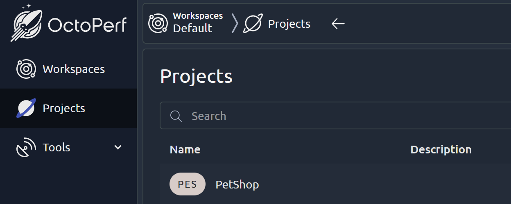The height and width of the screenshot is (204, 511).
Task: Click the breadcrumb separator chevron
Action: point(235,24)
